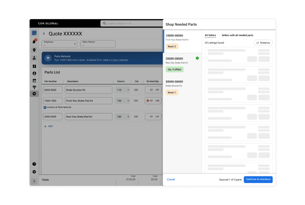This screenshot has height=205, width=305.
Task: Click the Need 2 badge
Action: pos(172,46)
